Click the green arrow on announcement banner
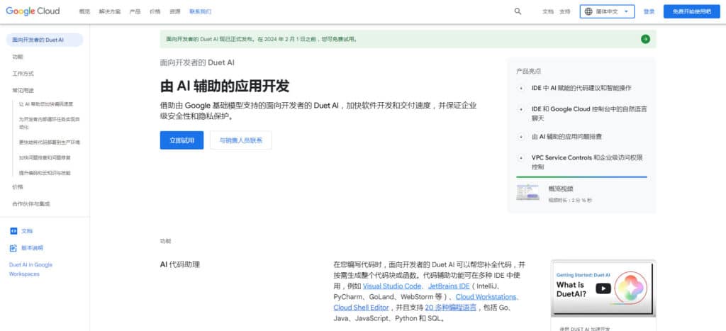Viewport: 726px width, 331px height. coord(645,40)
